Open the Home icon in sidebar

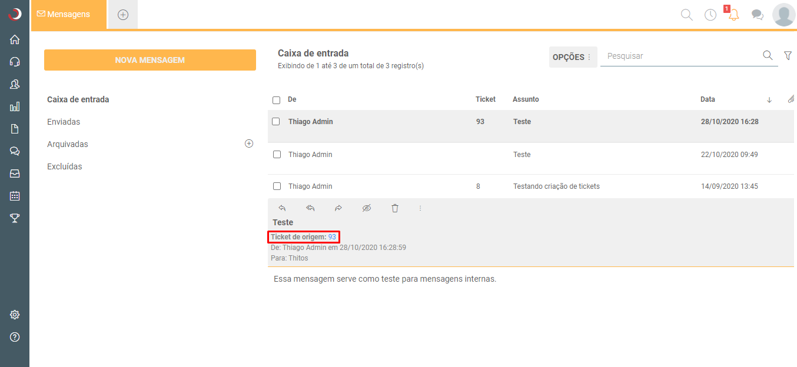[x=15, y=39]
